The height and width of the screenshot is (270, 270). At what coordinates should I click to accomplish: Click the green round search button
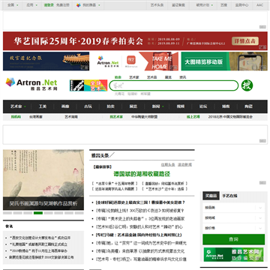point(247,85)
